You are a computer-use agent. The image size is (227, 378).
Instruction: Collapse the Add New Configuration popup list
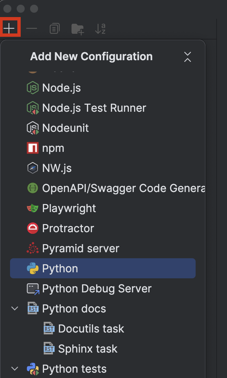coord(188,57)
